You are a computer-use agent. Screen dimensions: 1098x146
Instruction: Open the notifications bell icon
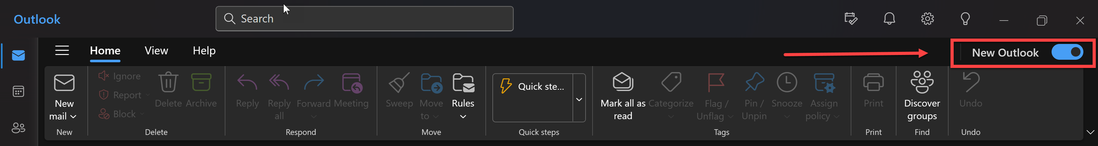pyautogui.click(x=889, y=19)
